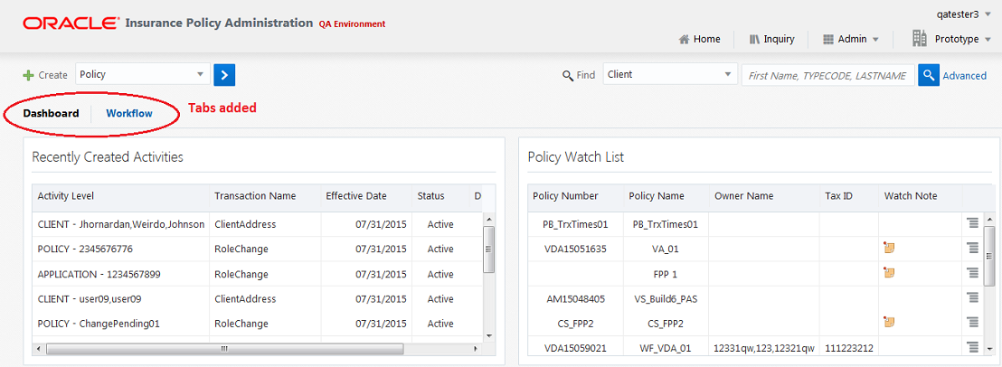
Task: Open watch note icon for VA_01
Action: point(889,248)
